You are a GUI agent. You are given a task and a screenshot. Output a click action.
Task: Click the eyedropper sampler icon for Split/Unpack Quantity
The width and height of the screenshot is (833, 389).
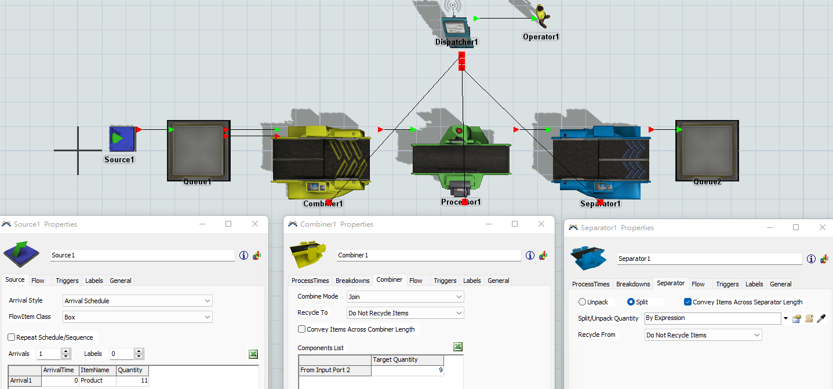[x=821, y=318]
